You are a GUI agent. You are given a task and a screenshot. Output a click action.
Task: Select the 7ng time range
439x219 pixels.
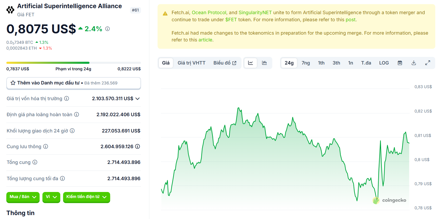(306, 63)
